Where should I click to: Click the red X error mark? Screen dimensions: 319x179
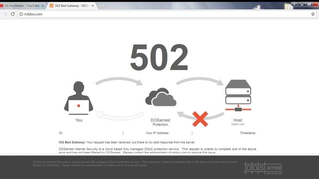click(x=200, y=119)
